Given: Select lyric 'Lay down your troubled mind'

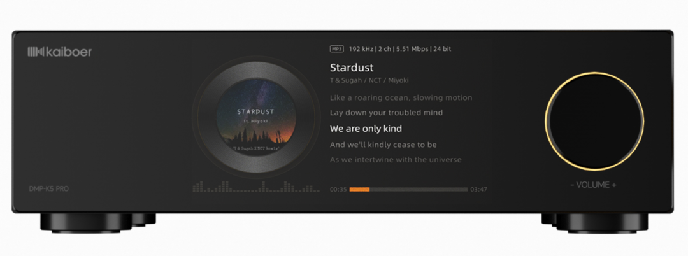Looking at the screenshot, I should pos(386,113).
